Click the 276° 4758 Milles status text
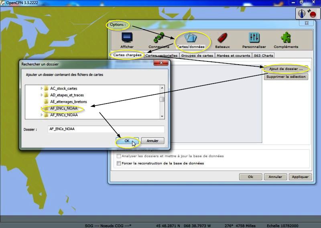 [x=240, y=226]
